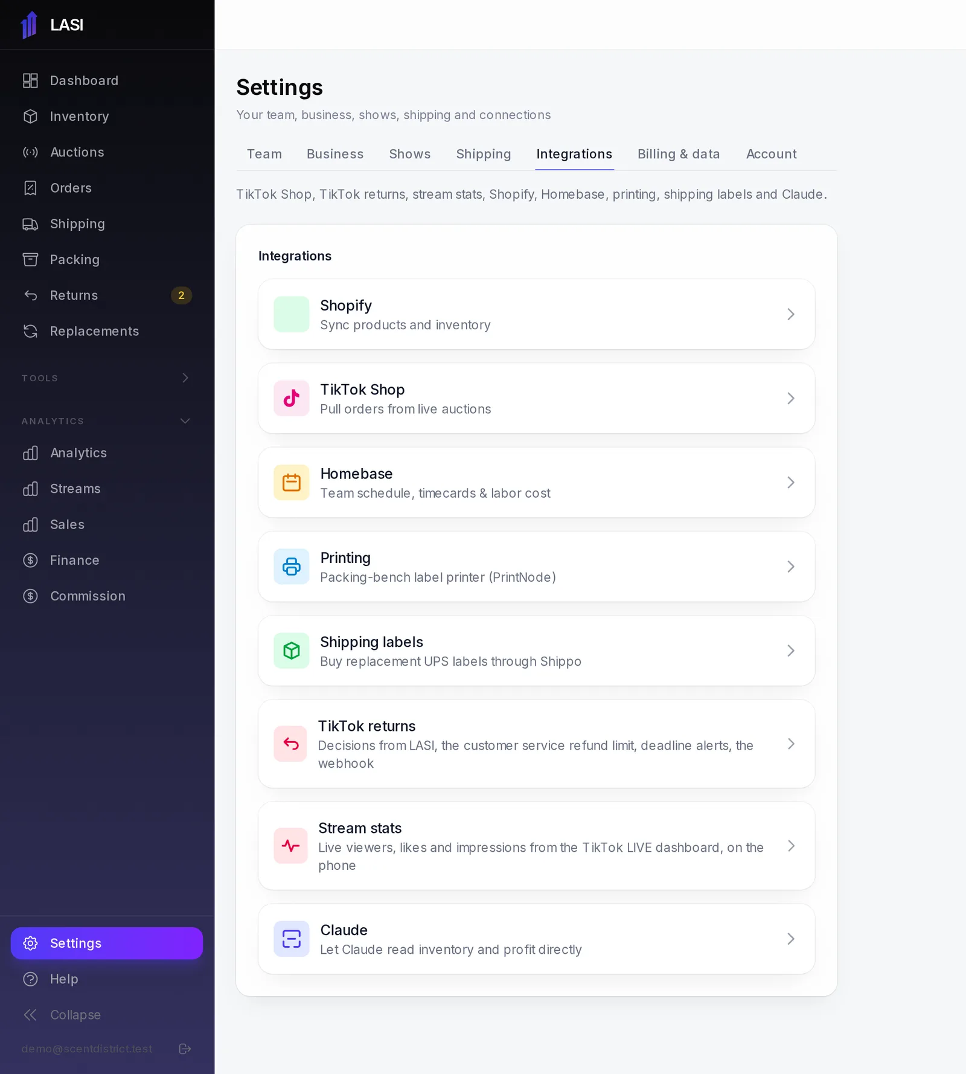
Task: Click the demo@scentdistrict.test account email
Action: point(87,1049)
